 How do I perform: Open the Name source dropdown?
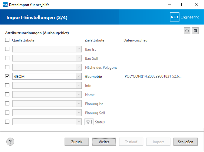pyautogui.click(x=47, y=94)
